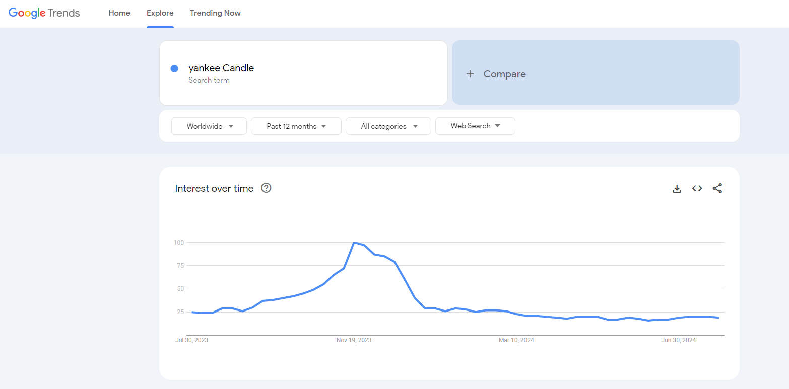The width and height of the screenshot is (789, 389).
Task: Add a comparison term via Compare
Action: point(596,73)
